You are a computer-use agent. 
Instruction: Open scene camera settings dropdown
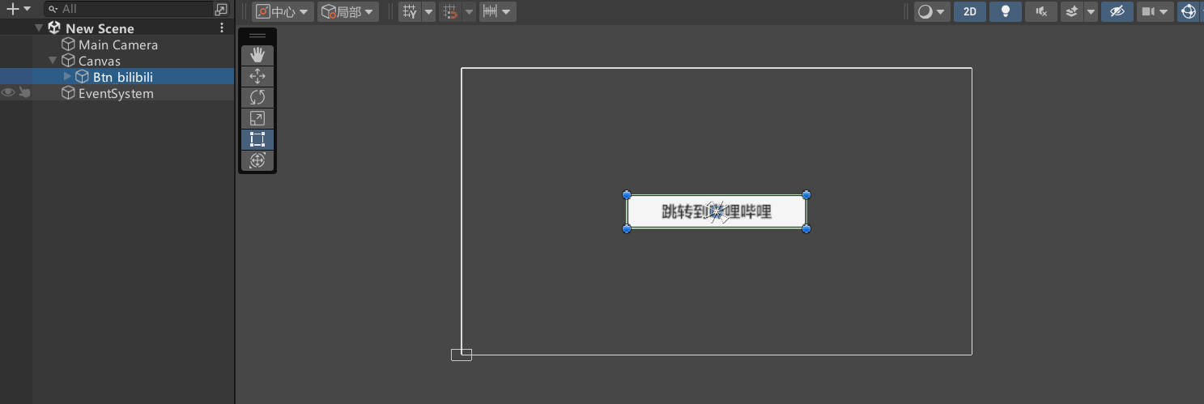point(1155,11)
